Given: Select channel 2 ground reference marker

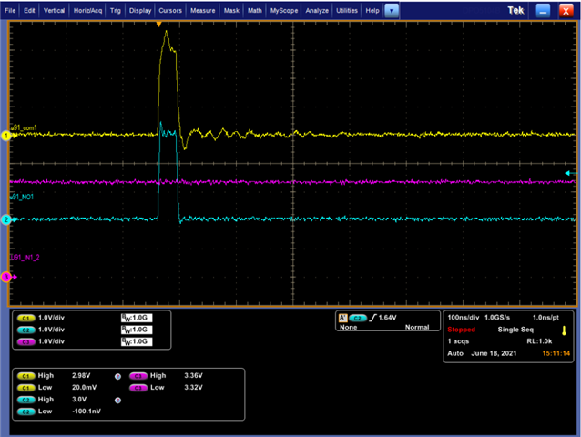Looking at the screenshot, I should click(x=6, y=219).
